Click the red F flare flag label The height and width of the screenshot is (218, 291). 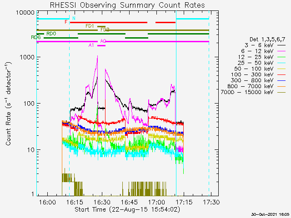click(x=66, y=22)
